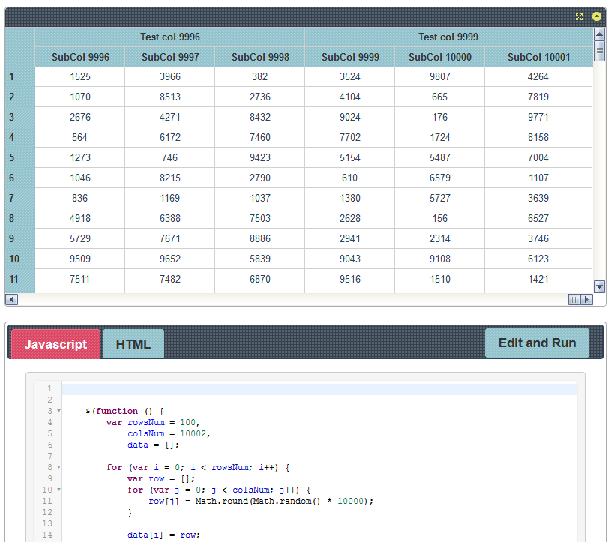Click the SubCol 9998 column header

click(260, 57)
